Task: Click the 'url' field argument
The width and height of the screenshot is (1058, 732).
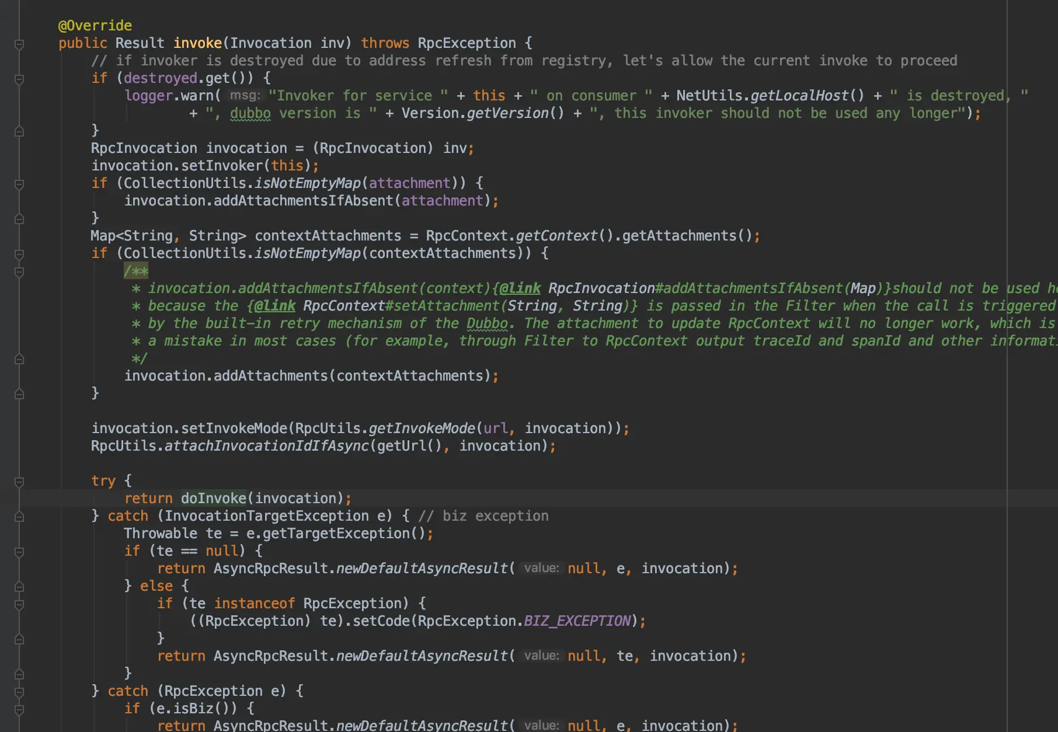Action: [x=495, y=428]
